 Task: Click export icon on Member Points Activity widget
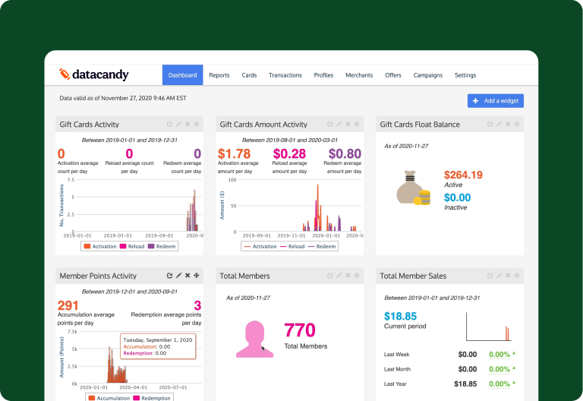click(169, 276)
